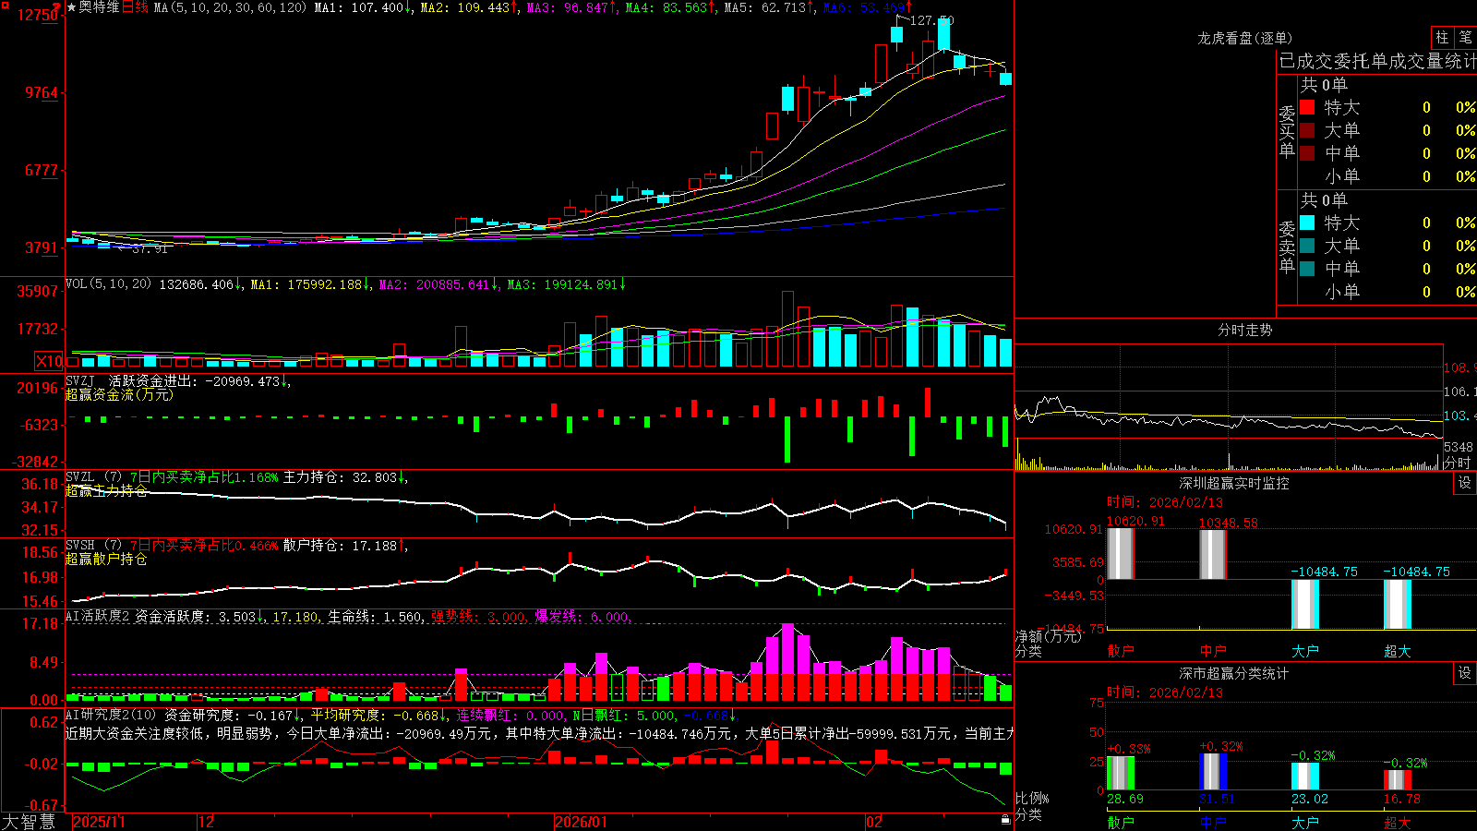Click the 散户 bar valued 10620.91
The image size is (1477, 831).
click(x=1121, y=553)
